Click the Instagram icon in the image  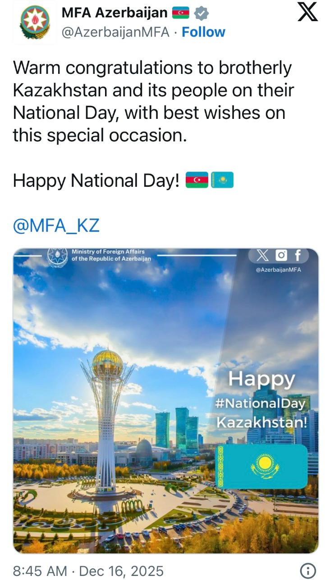281,256
